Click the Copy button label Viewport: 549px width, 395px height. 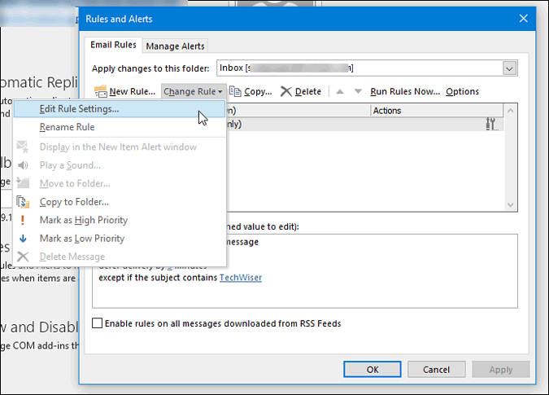coord(258,91)
